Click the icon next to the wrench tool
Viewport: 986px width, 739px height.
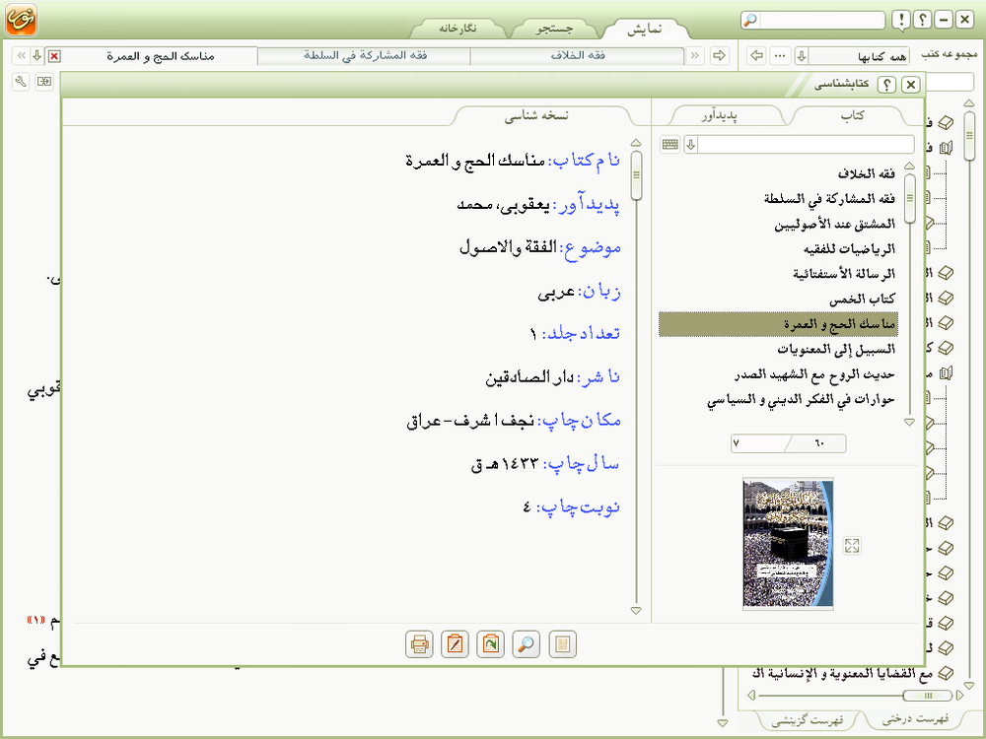tap(44, 81)
